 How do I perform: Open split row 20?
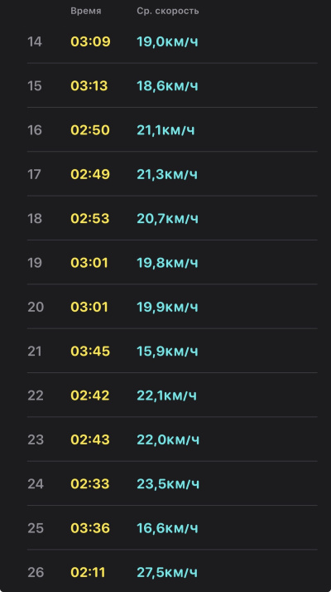click(x=172, y=307)
